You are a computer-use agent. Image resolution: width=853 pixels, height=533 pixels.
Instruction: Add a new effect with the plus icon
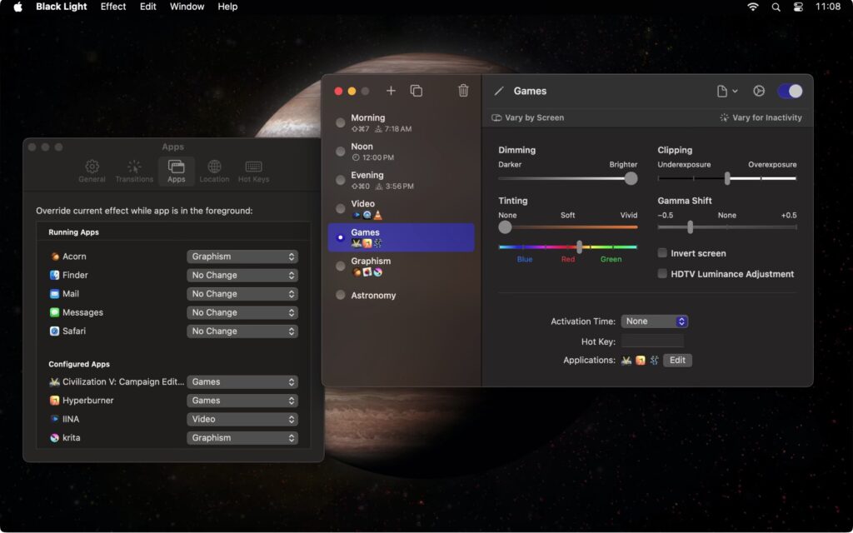tap(391, 91)
